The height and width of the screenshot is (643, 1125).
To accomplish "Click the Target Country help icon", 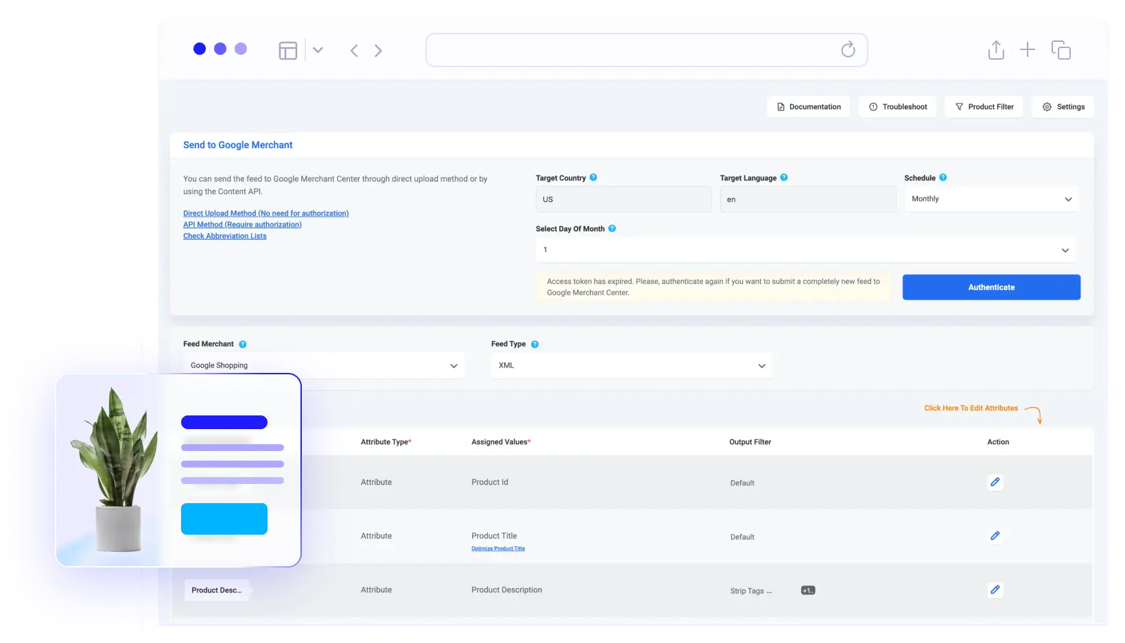I will point(593,178).
